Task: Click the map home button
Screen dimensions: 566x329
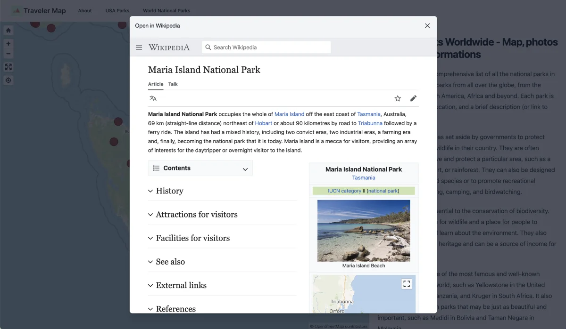Action: pyautogui.click(x=8, y=30)
